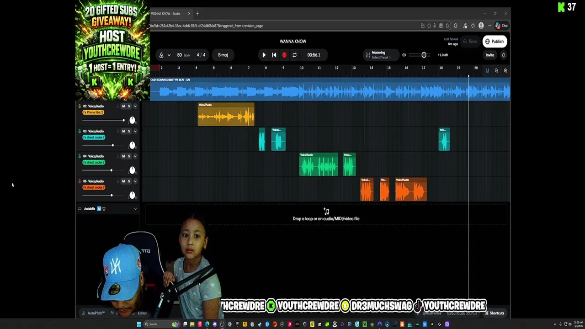Expand track 02 options chevron

[135, 106]
